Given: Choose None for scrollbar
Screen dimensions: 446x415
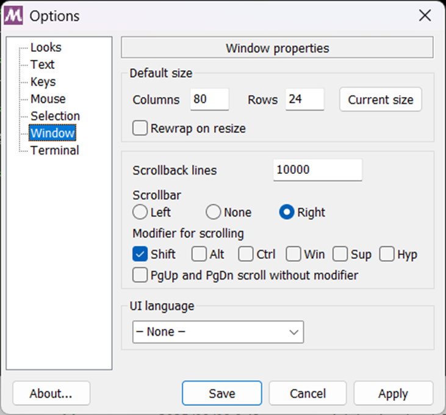Looking at the screenshot, I should [x=213, y=212].
